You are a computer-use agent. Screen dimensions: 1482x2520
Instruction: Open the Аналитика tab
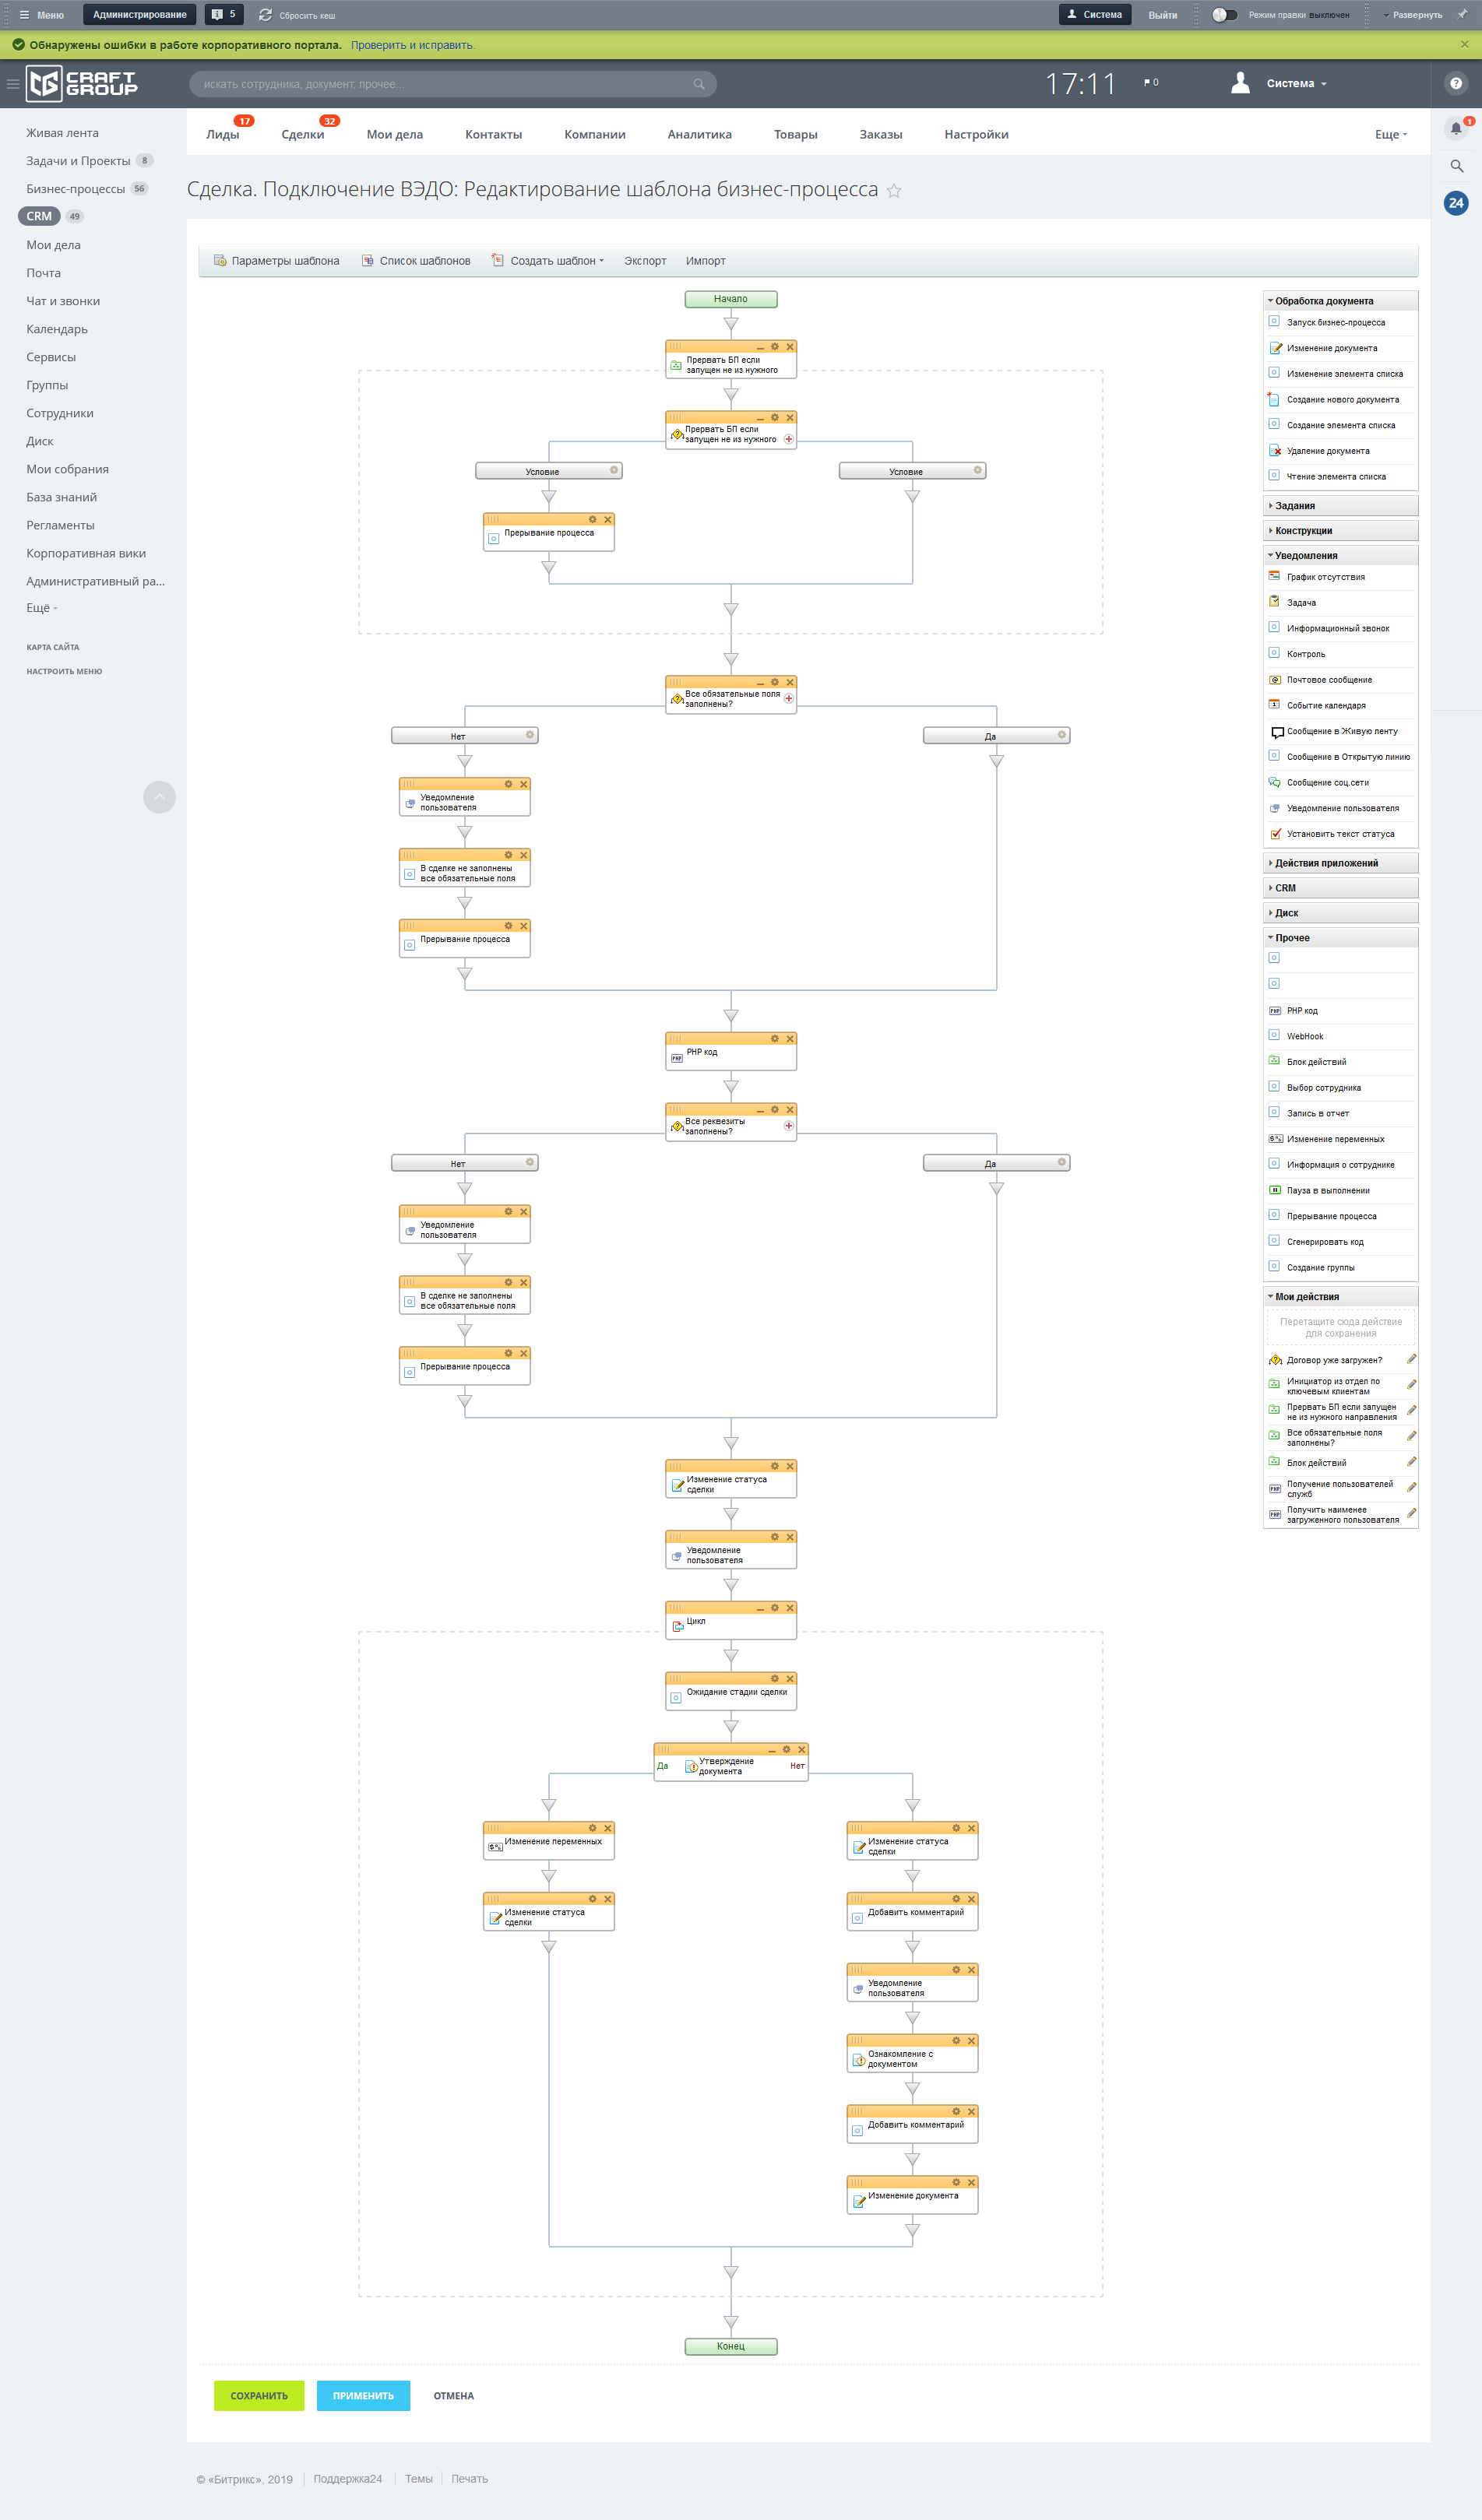[x=699, y=135]
